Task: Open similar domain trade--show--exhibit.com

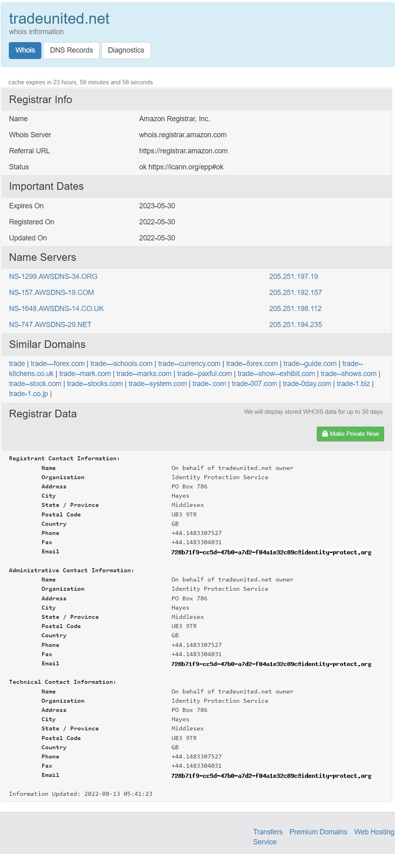Action: [x=276, y=374]
